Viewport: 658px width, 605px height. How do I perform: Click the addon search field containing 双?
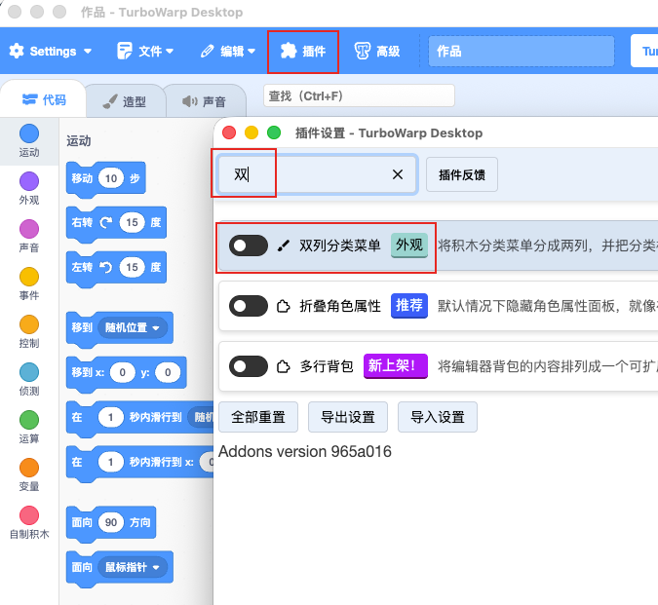tap(317, 174)
